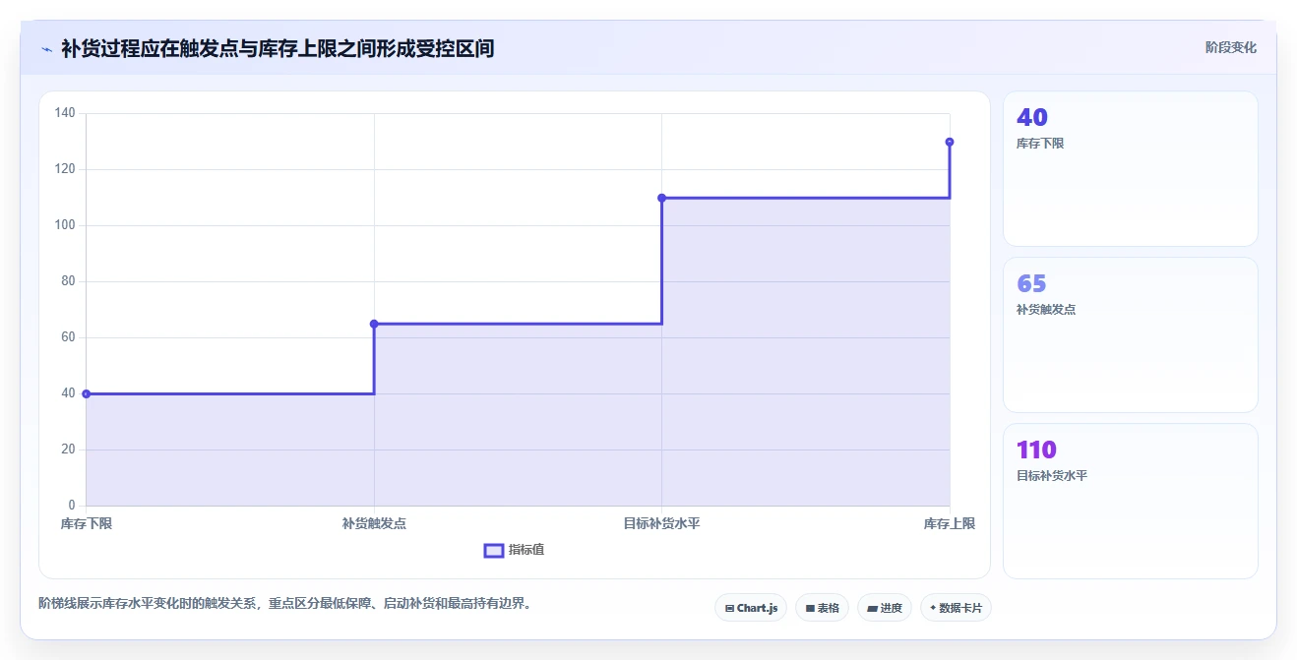Click the footer description starting 阶梯线展示库存水平
Viewport: 1297px width, 660px height.
[284, 604]
